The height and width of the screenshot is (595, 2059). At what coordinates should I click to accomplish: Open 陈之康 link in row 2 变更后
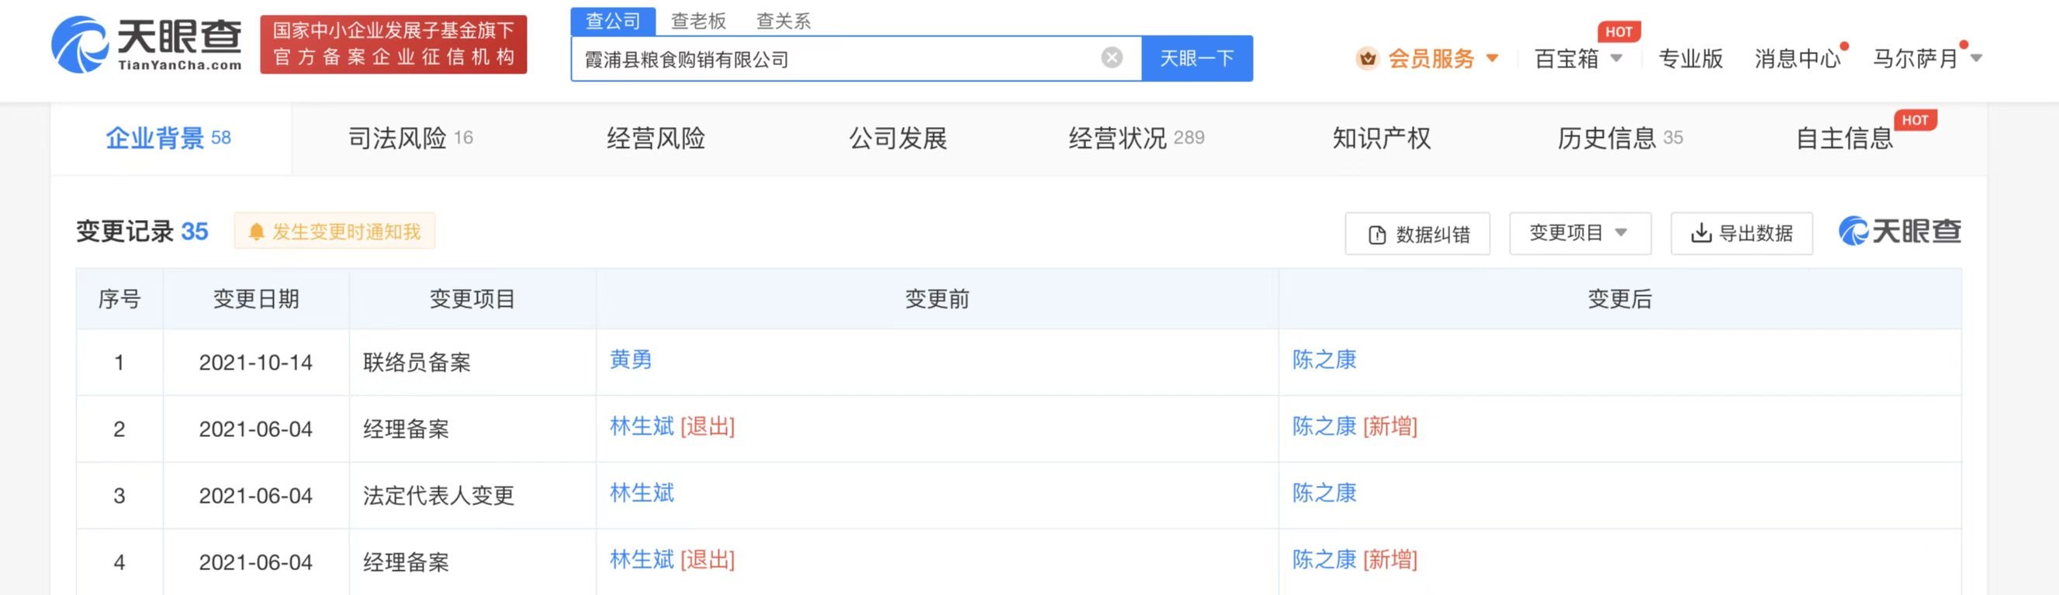(1324, 425)
